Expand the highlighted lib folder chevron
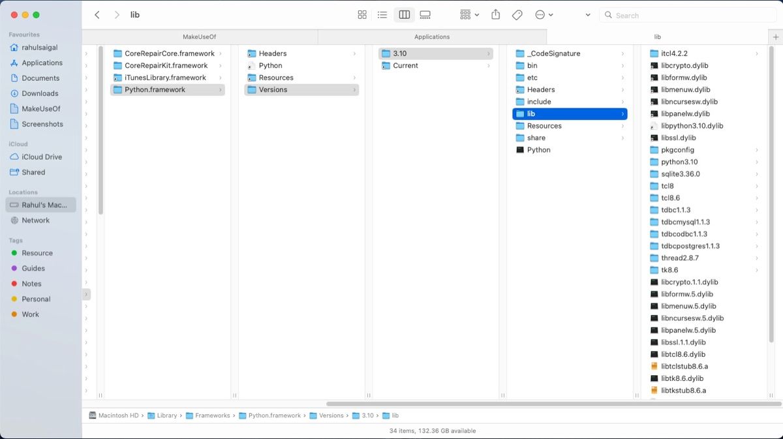Screen dimensions: 783x439 [x=622, y=114]
